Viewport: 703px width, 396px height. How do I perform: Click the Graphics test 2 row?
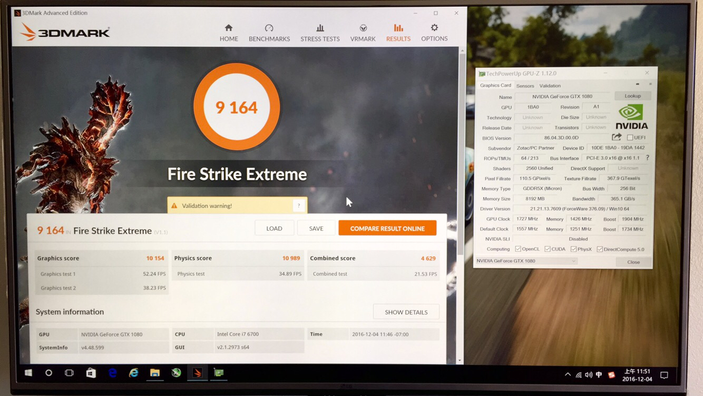(102, 288)
